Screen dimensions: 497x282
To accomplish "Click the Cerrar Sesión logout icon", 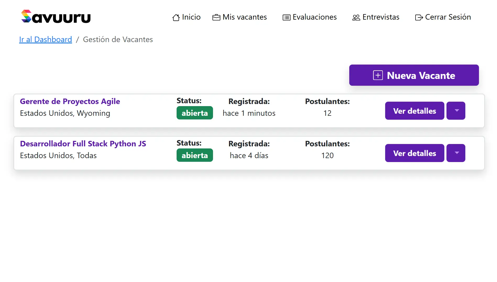I will coord(419,17).
